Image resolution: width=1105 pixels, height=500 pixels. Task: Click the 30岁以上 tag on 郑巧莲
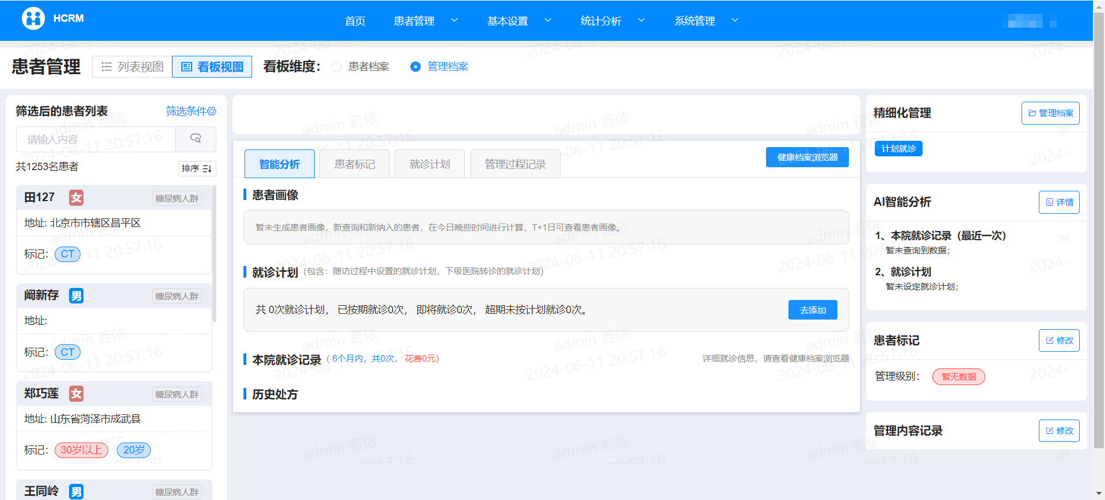[x=81, y=450]
